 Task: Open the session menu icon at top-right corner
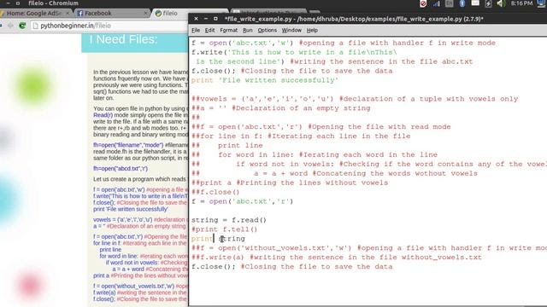point(542,3)
